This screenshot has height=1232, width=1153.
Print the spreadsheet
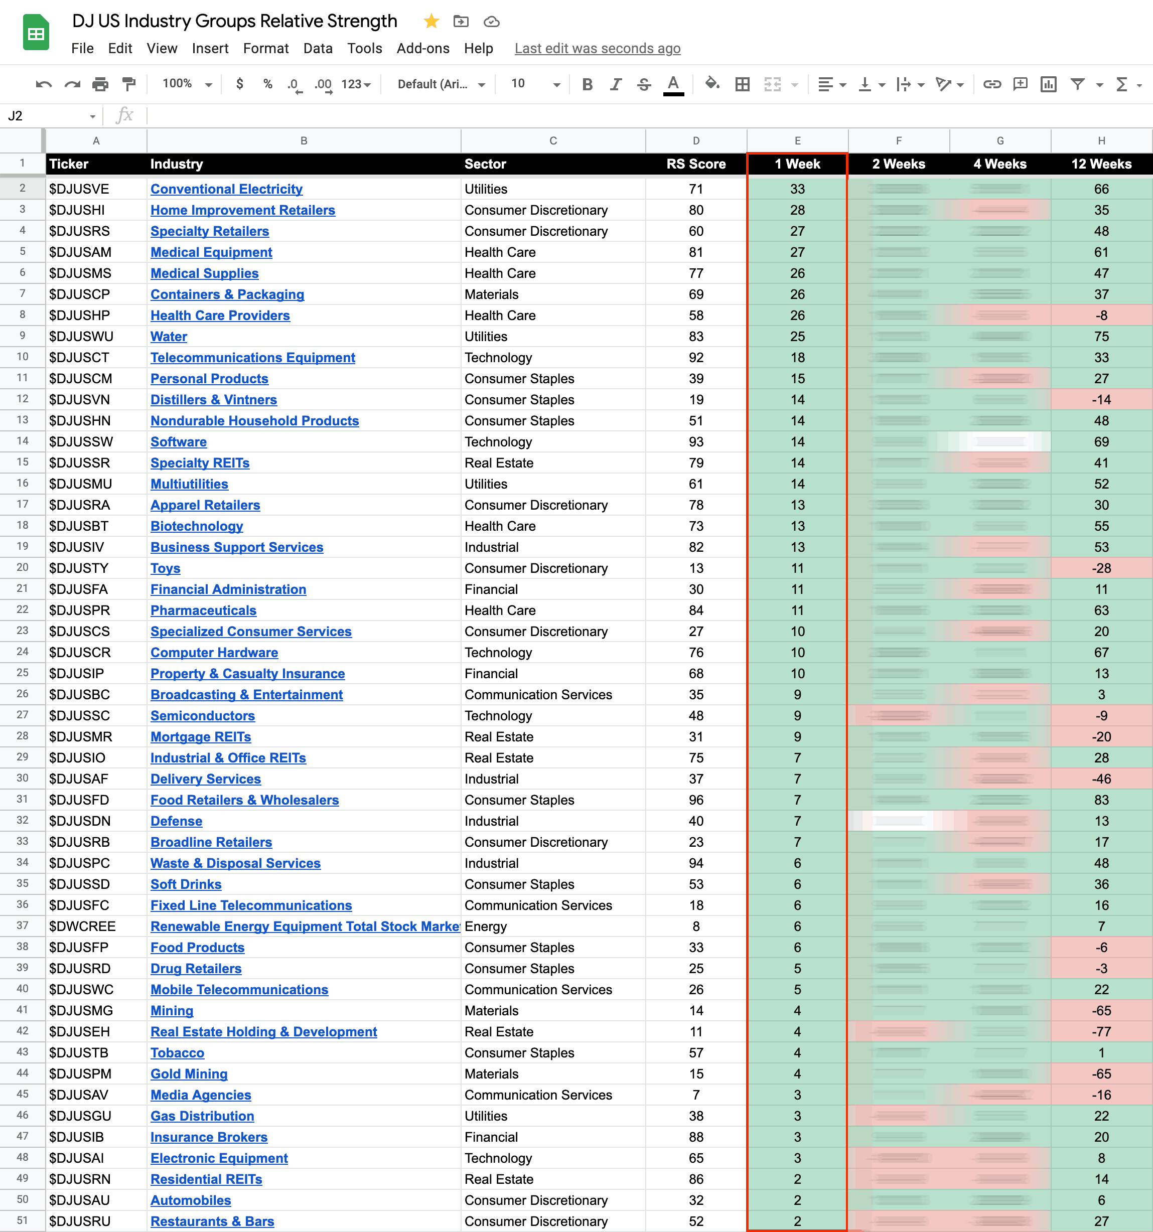click(x=100, y=84)
